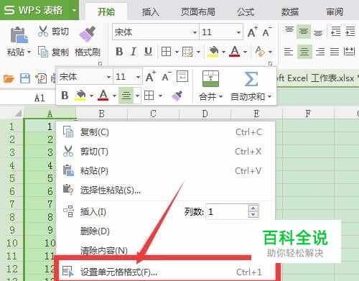Choose 选择性粘贴(S) from the context menu

point(165,190)
